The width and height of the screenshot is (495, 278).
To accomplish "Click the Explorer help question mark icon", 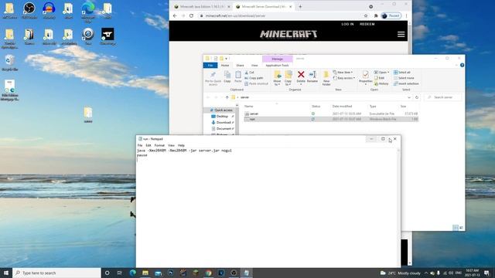I will pyautogui.click(x=462, y=65).
